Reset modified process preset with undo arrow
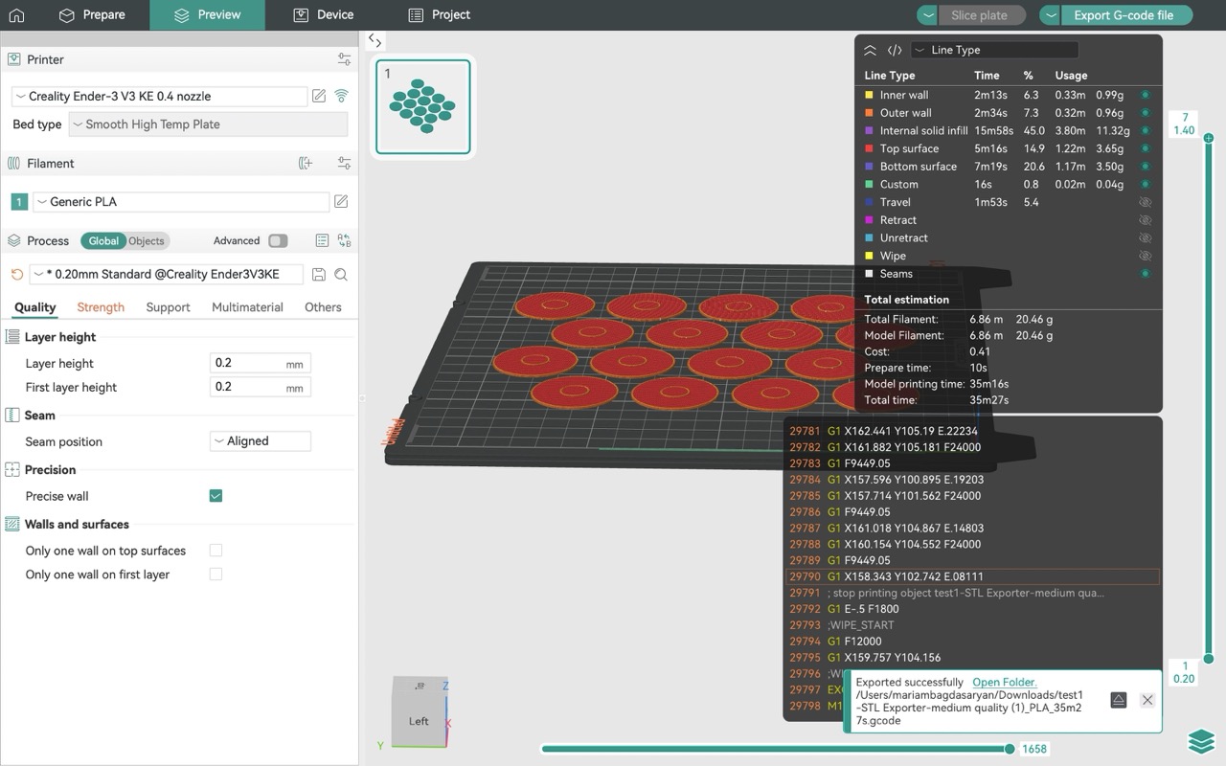This screenshot has width=1226, height=766. click(16, 275)
